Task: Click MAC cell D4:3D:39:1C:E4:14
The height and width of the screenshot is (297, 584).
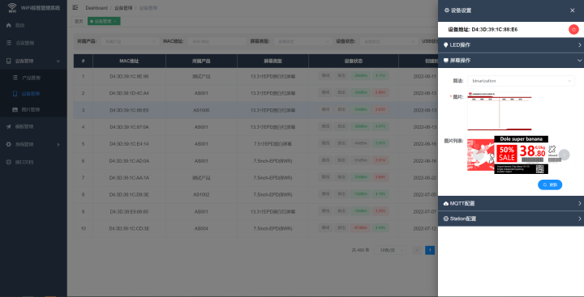Action: 129,144
